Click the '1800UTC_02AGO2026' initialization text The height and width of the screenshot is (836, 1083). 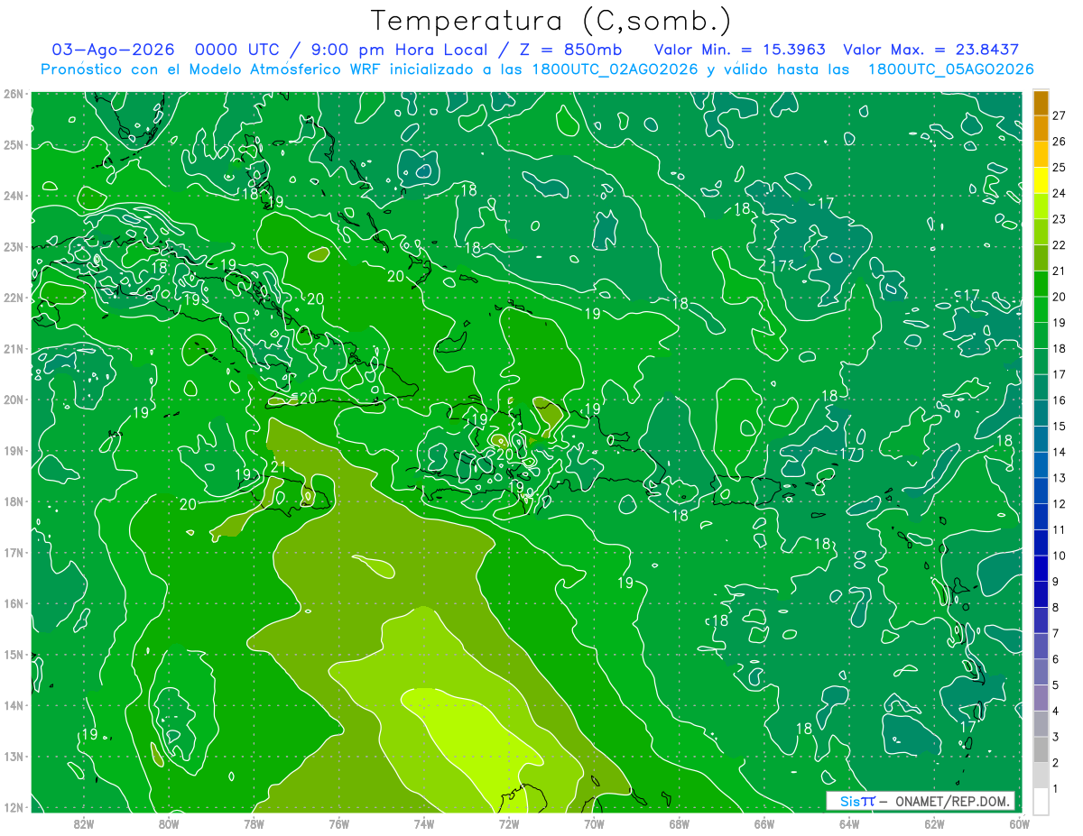(x=616, y=69)
